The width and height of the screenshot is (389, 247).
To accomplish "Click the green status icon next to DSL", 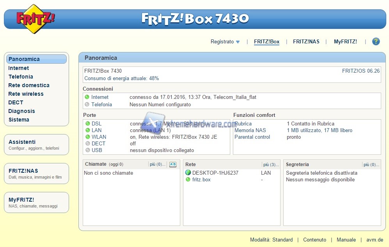I will click(87, 124).
